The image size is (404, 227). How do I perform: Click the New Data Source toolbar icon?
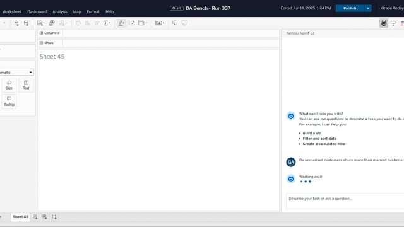pyautogui.click(x=16, y=23)
